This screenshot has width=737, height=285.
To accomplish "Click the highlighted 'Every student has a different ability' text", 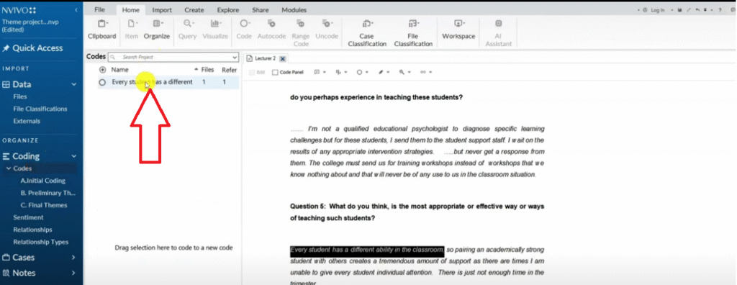I will pyautogui.click(x=366, y=250).
